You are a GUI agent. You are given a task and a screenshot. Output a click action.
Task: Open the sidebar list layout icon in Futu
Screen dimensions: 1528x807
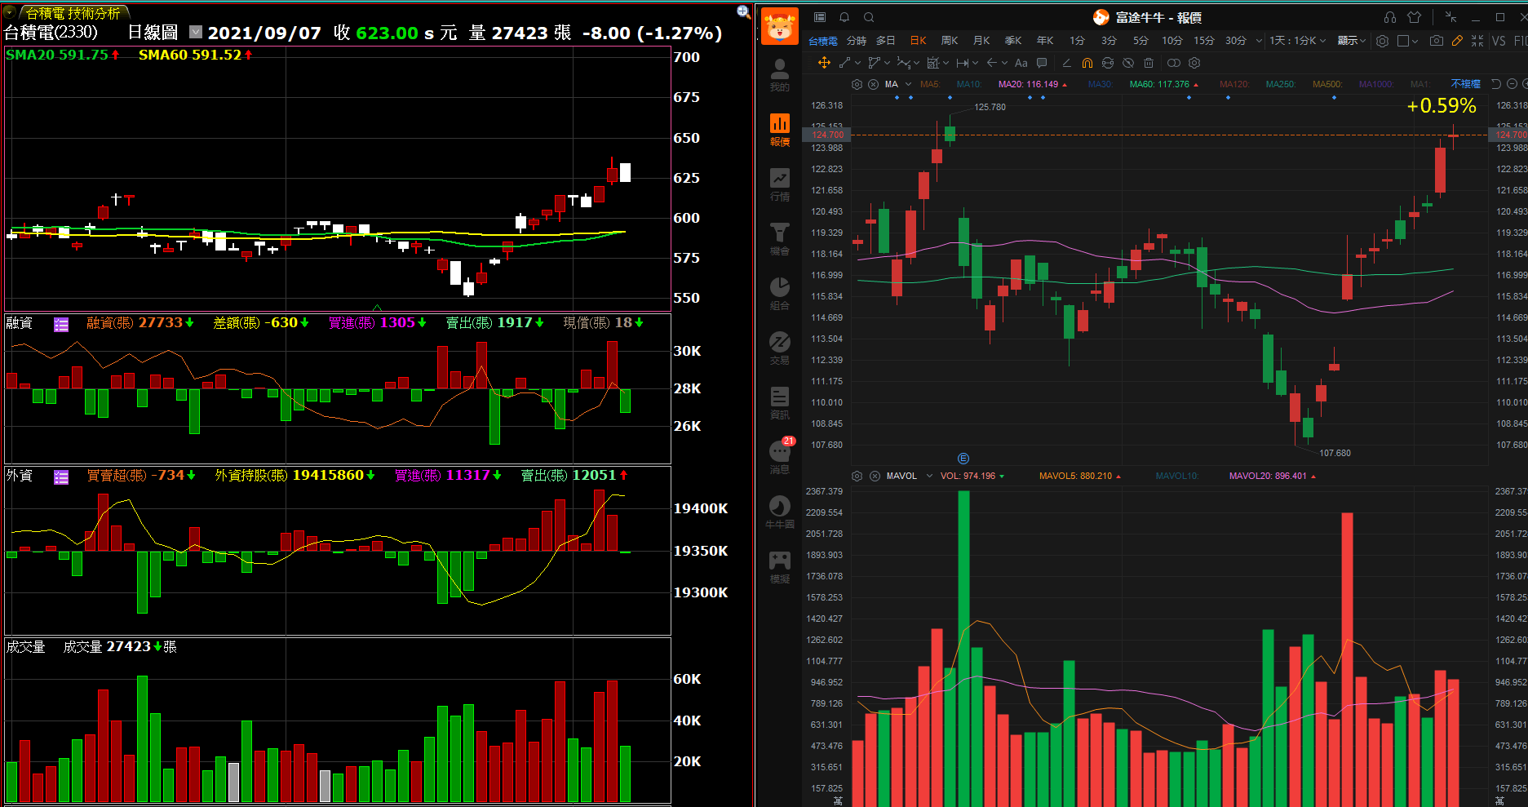(820, 17)
